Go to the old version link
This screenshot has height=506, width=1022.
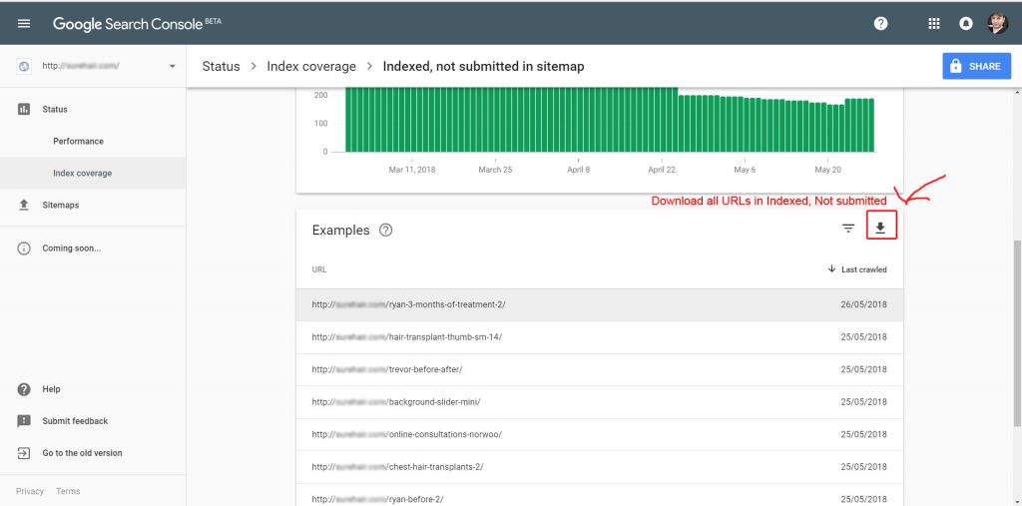[82, 453]
